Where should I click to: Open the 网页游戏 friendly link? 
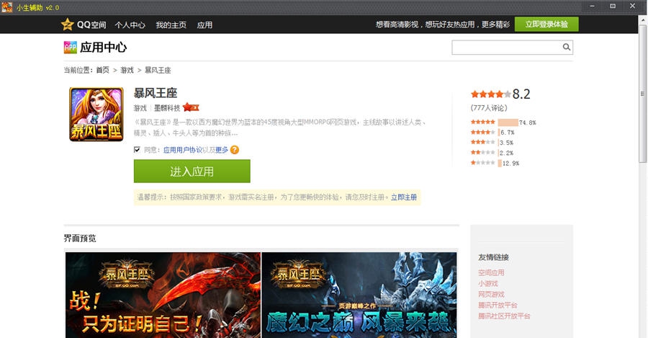click(491, 294)
